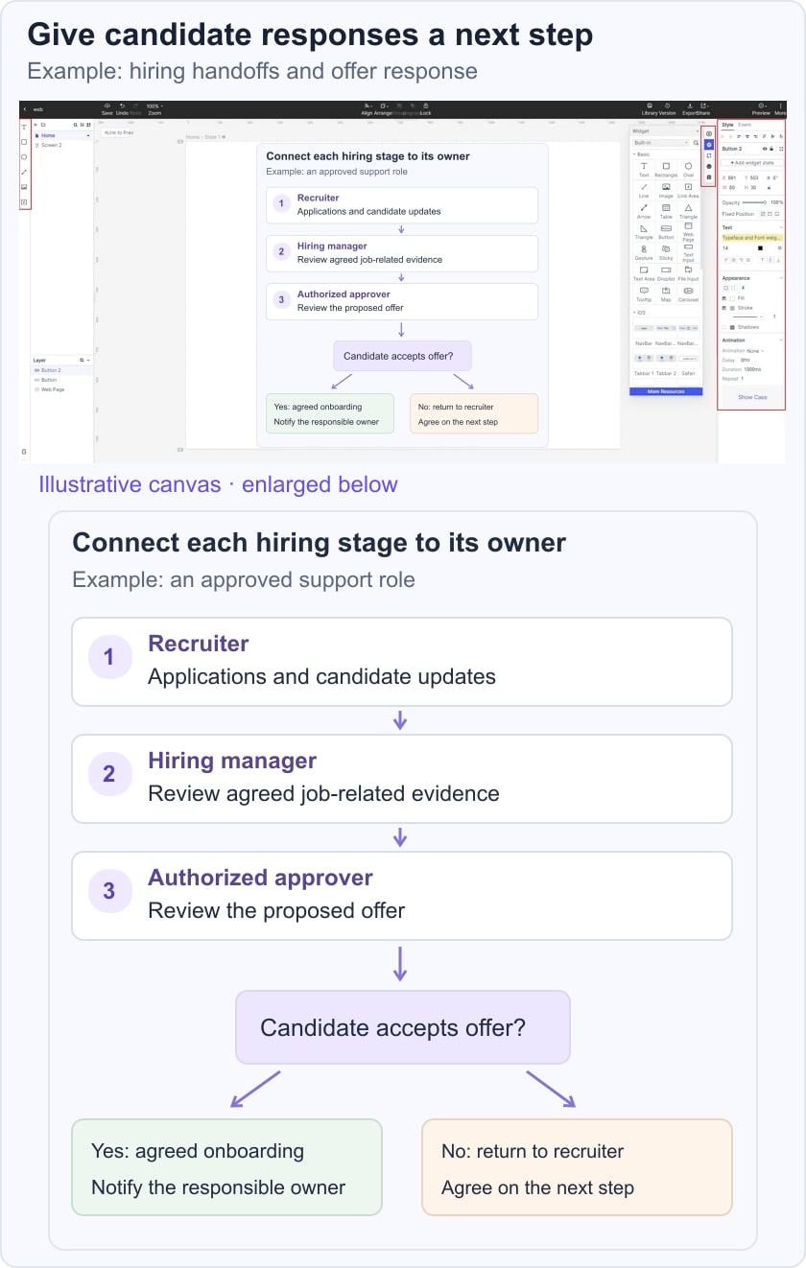Click the back arrow next to web

pos(25,109)
